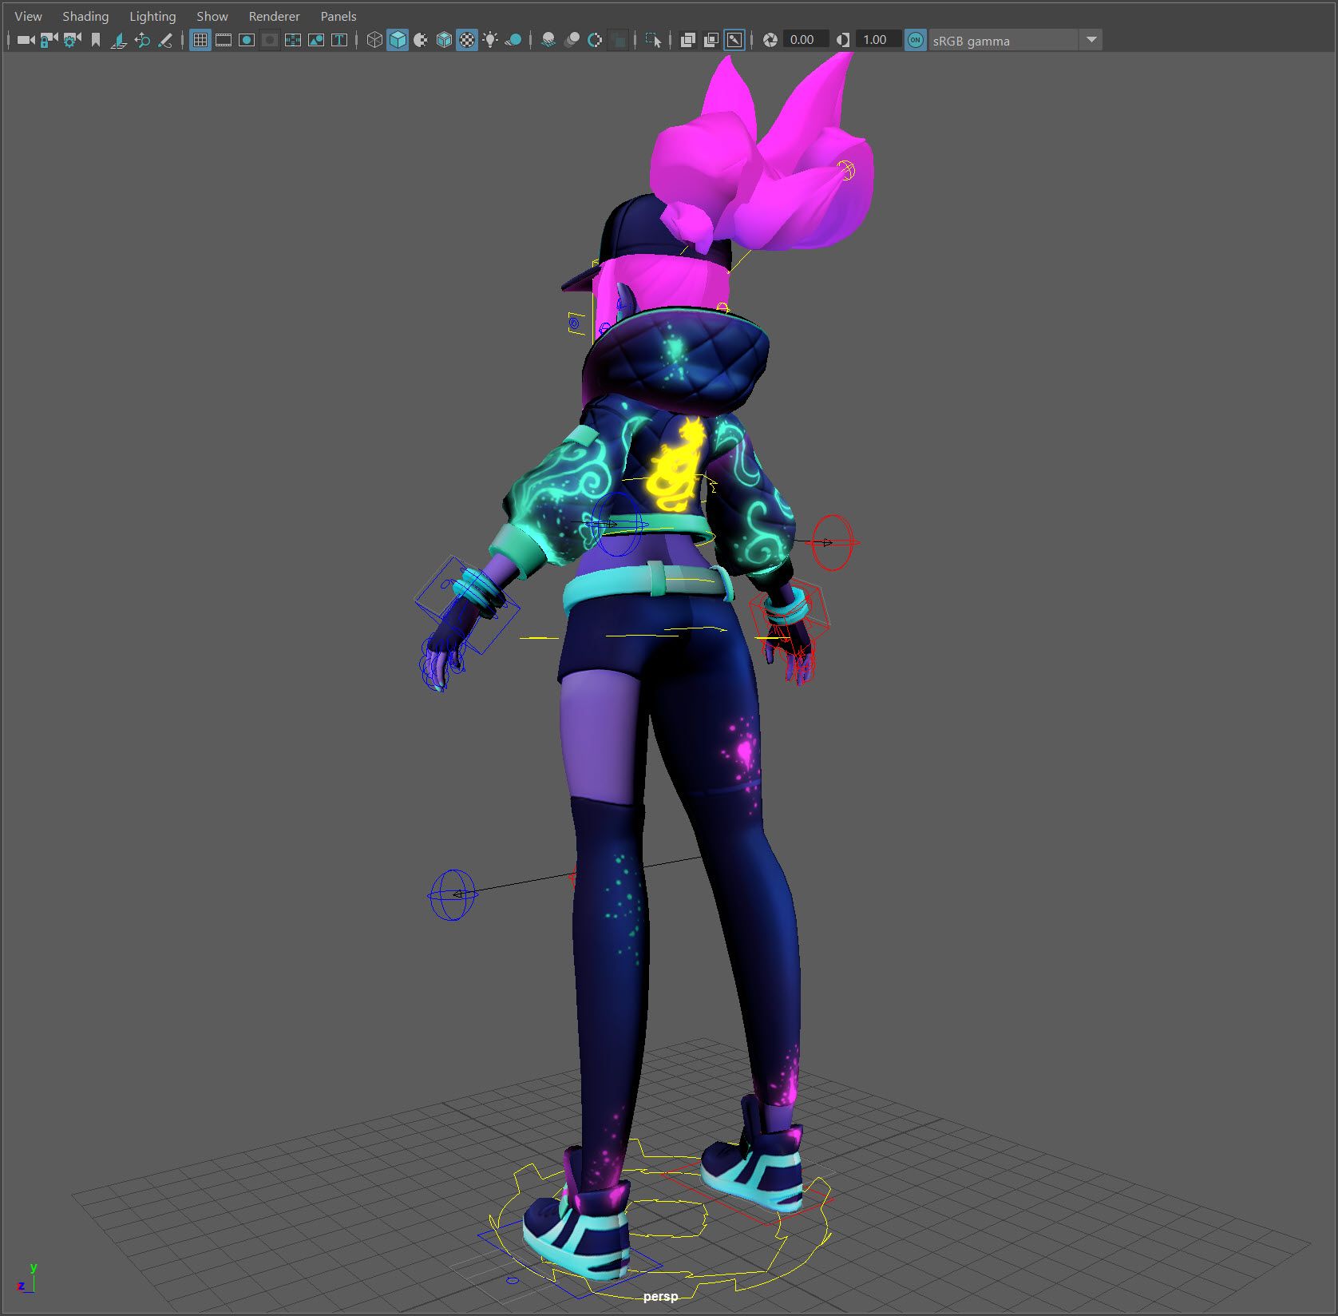The width and height of the screenshot is (1338, 1316).
Task: Click the Lock Camera icon
Action: click(49, 40)
